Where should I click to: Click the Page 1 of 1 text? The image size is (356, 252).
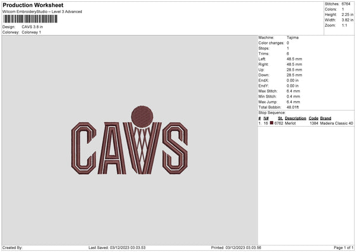click(x=344, y=248)
